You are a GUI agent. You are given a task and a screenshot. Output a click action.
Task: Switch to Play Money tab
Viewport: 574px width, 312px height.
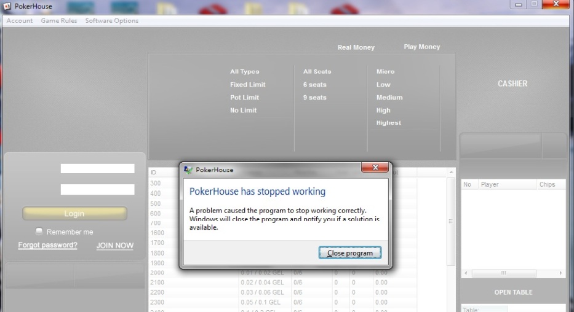421,47
